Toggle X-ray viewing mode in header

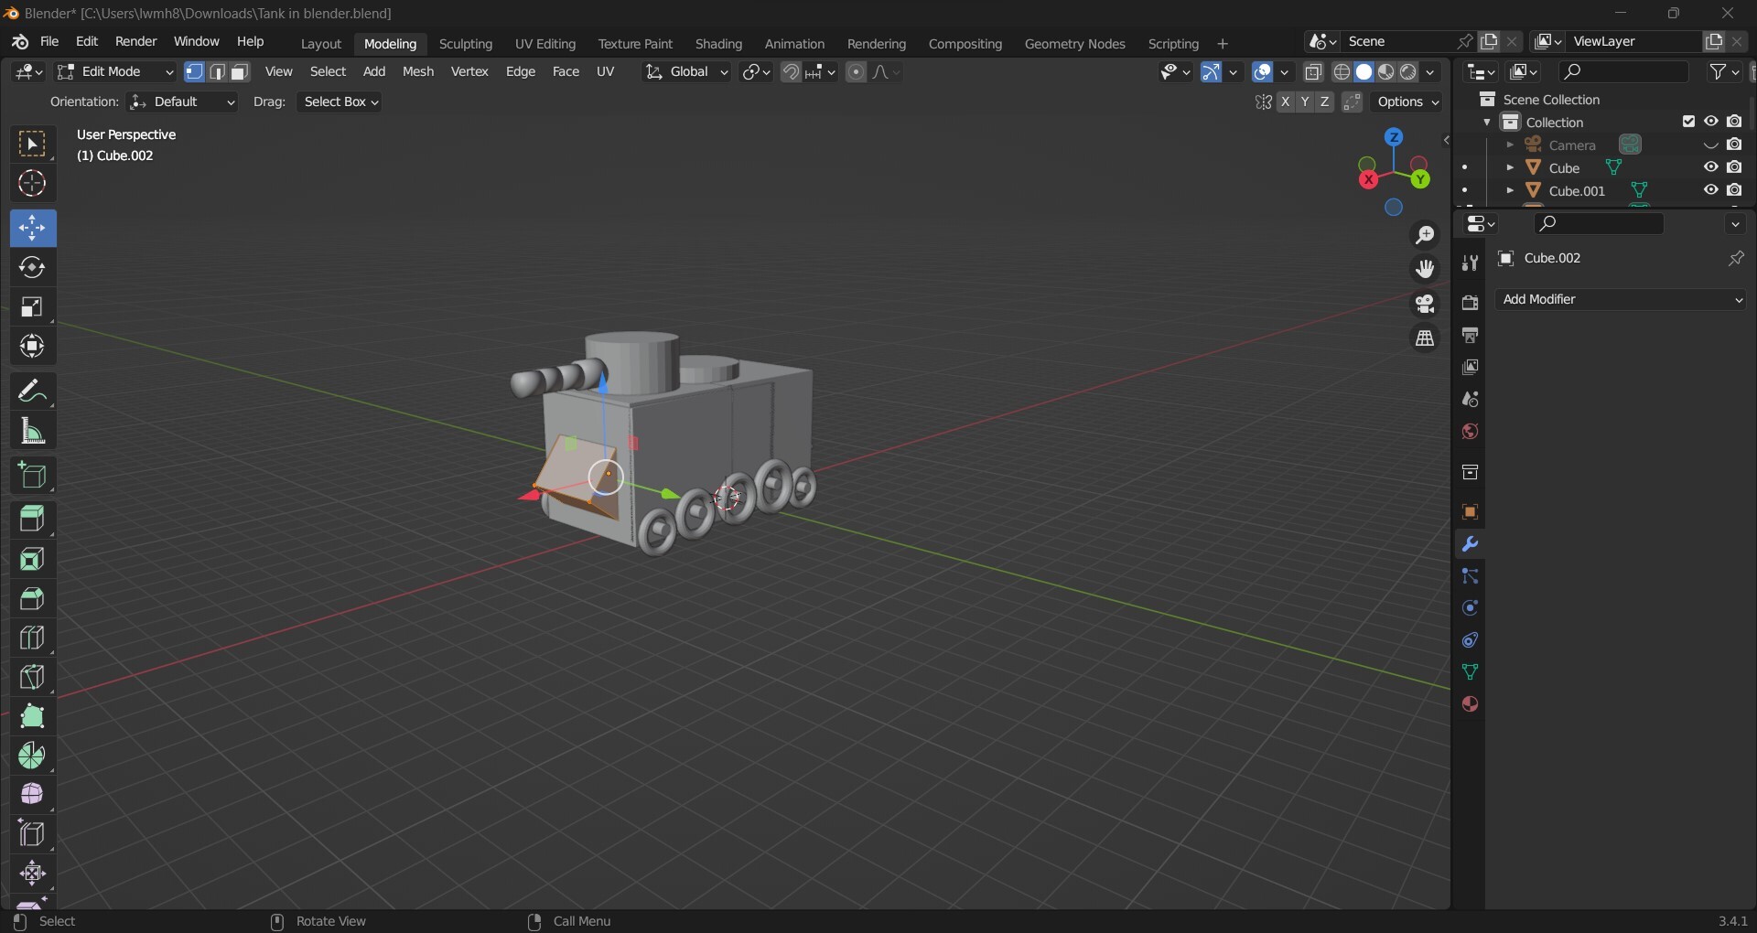click(1315, 72)
